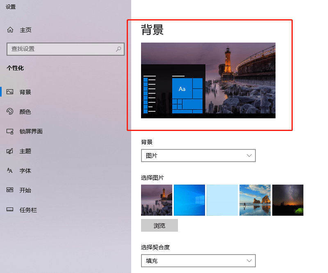328x273 pixels.
Task: Expand the 选择契合度 dropdown showing 填充
Action: (x=198, y=260)
